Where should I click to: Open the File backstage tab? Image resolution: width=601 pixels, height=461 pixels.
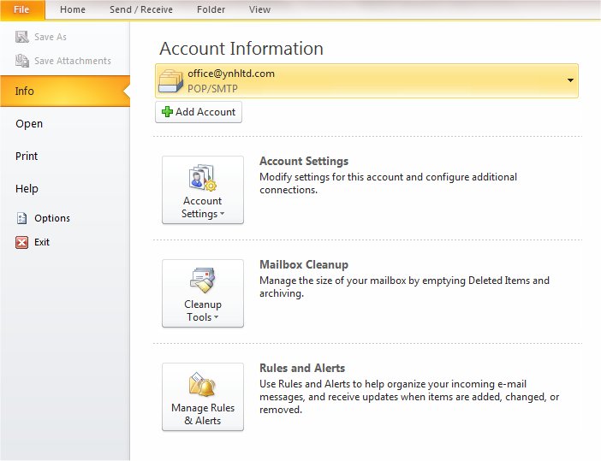pos(22,10)
